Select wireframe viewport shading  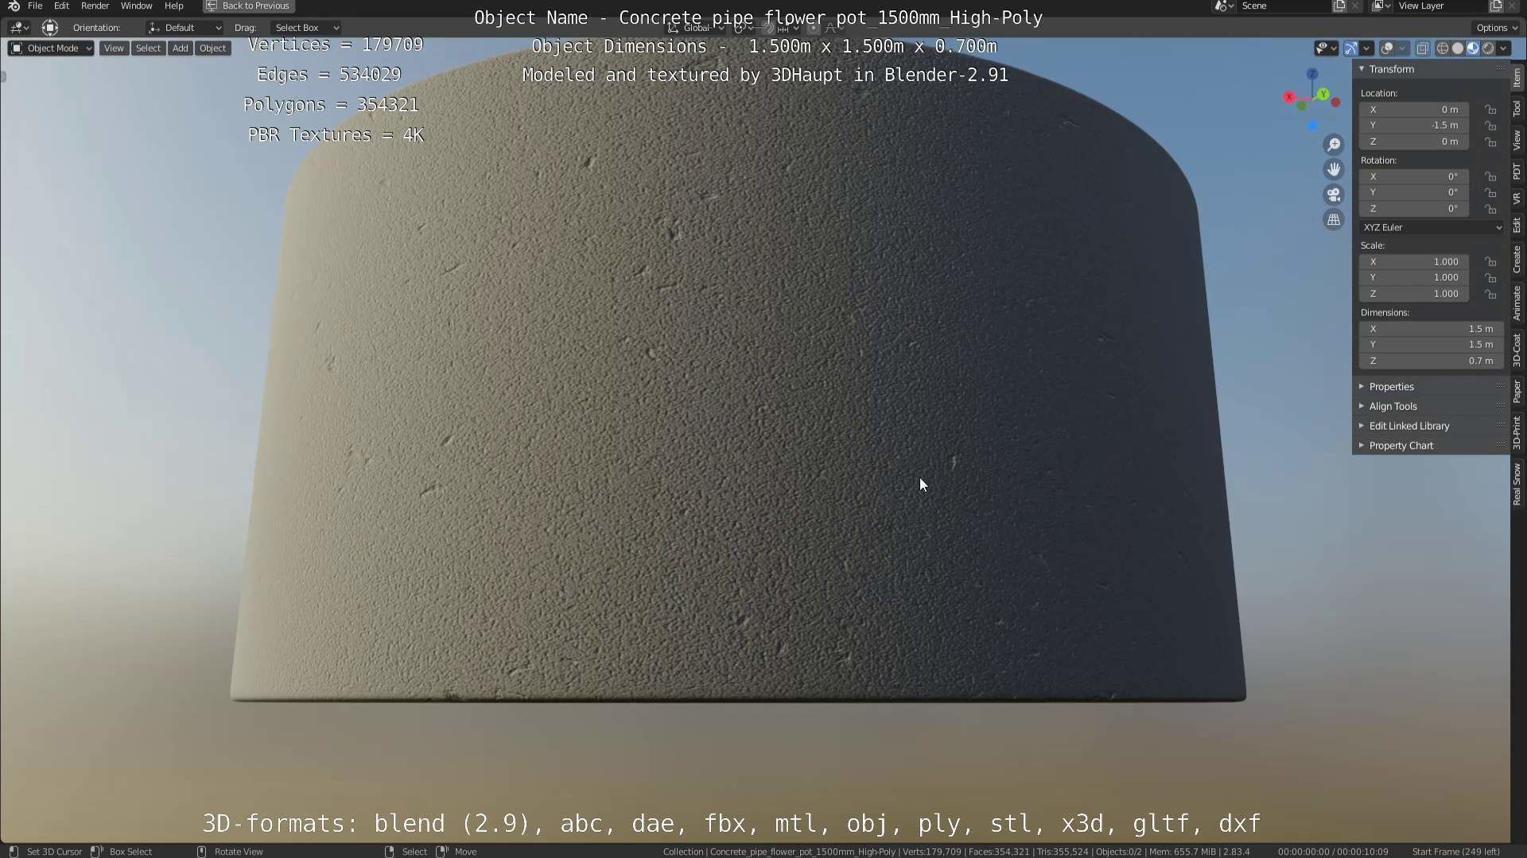[x=1442, y=48]
